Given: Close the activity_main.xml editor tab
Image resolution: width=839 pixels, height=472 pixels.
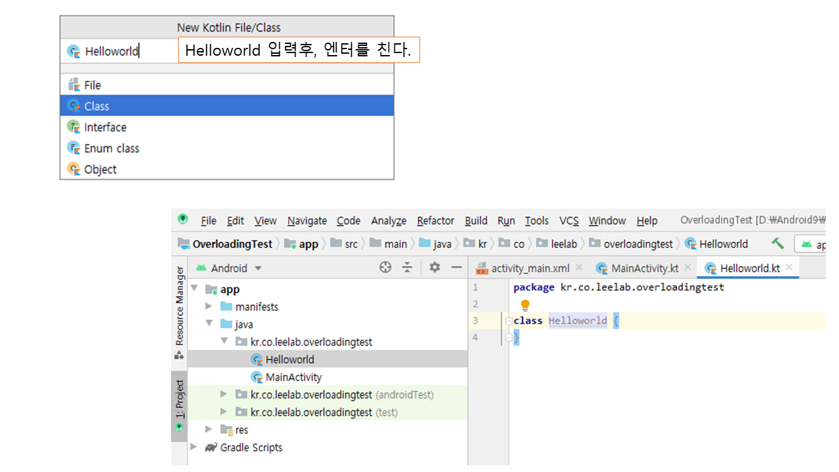Looking at the screenshot, I should pyautogui.click(x=579, y=267).
